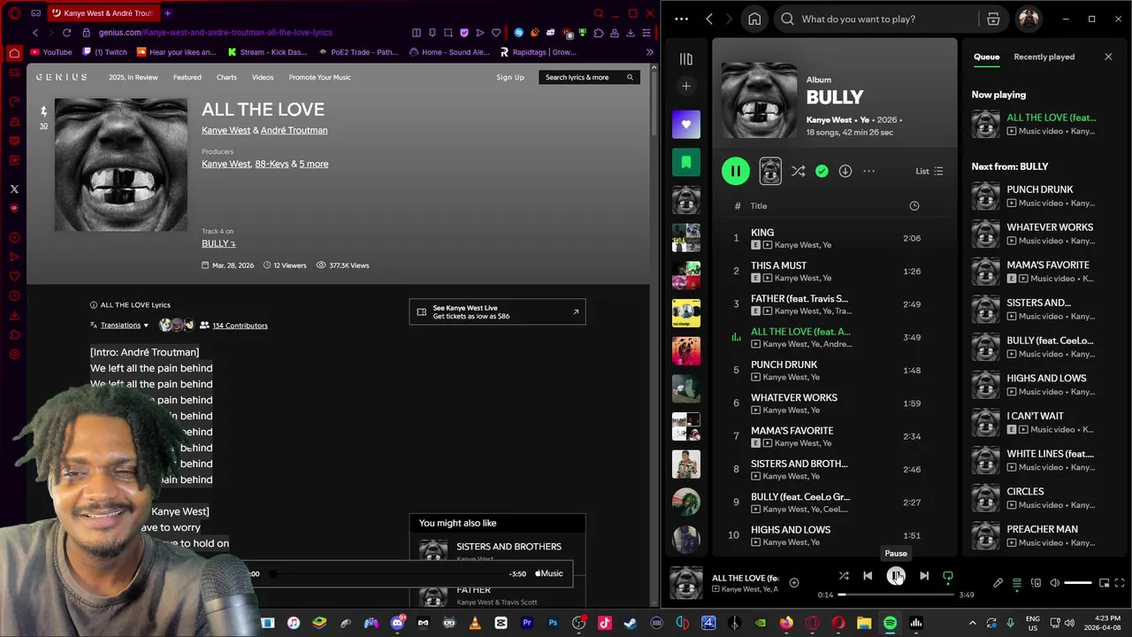Open the Spotify profile avatar menu

pos(1029,19)
